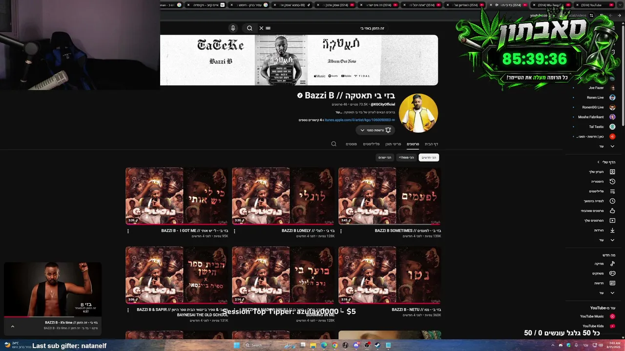625x351 pixels.
Task: Select the Oldest videos filter chip
Action: tap(385, 157)
